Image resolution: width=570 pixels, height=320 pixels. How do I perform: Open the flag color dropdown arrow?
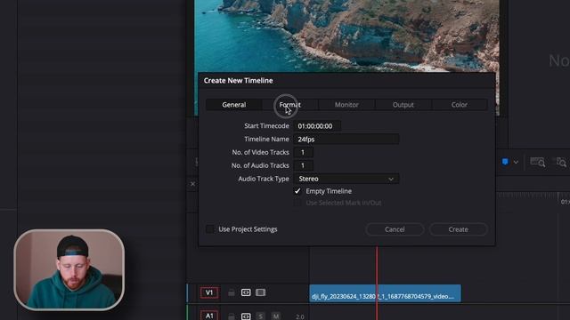(516, 162)
